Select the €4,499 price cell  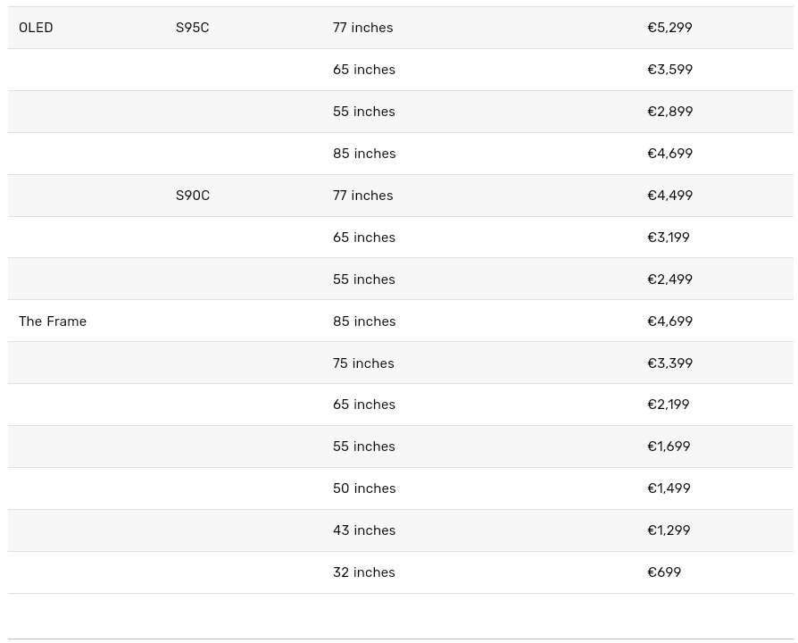coord(669,196)
